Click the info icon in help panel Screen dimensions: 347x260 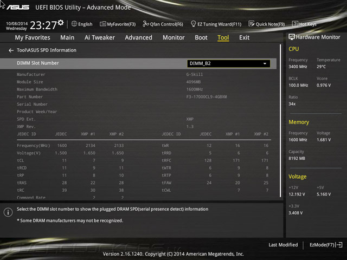pos(8,212)
